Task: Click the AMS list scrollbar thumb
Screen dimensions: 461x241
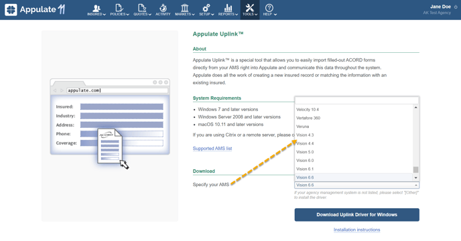Action: 415,170
